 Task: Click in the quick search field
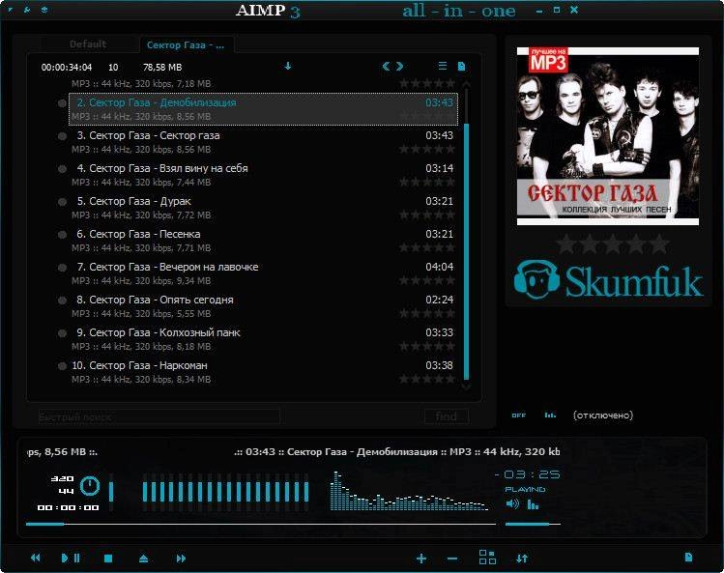(159, 416)
